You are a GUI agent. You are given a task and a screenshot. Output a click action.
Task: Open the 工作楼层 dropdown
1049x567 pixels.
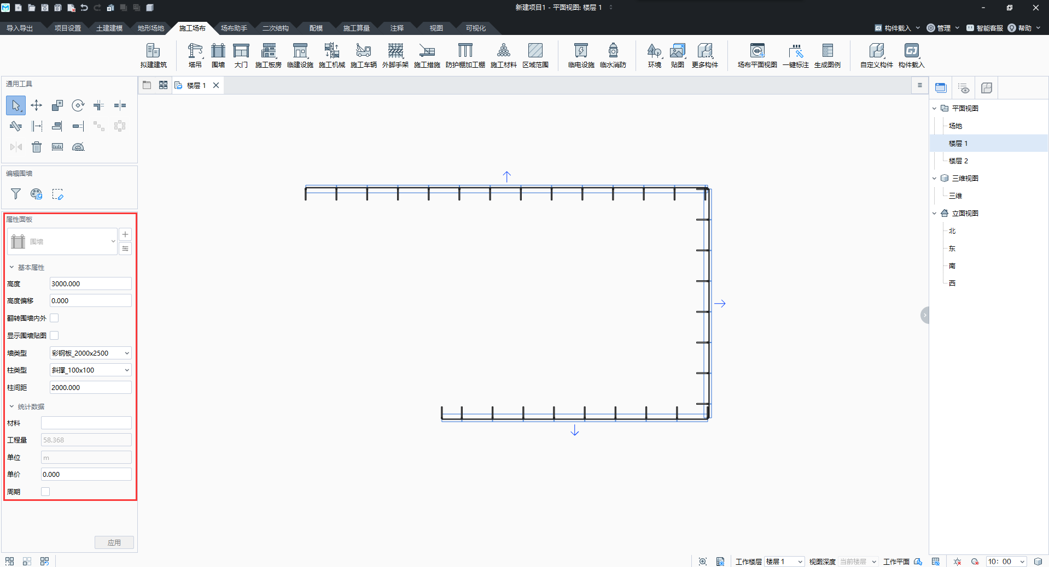pyautogui.click(x=784, y=562)
